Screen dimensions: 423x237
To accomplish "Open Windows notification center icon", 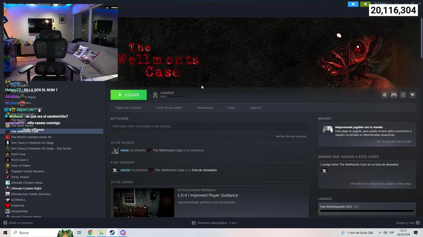I will (416, 233).
